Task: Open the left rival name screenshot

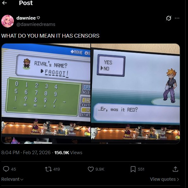Action: tap(46, 94)
